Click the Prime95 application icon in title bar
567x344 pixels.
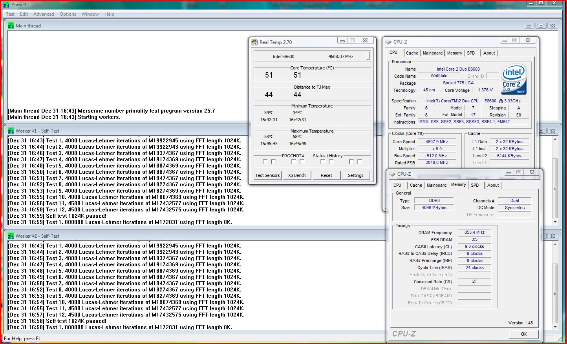click(6, 4)
